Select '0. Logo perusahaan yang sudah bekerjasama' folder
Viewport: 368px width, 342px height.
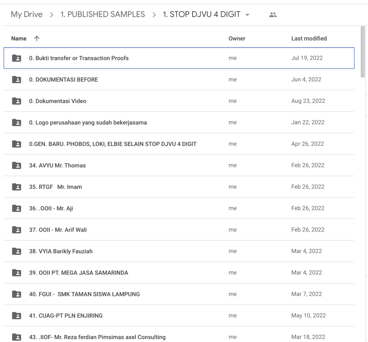tap(88, 123)
